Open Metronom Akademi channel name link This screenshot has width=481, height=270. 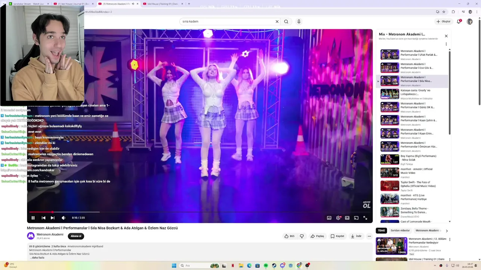[50, 234]
